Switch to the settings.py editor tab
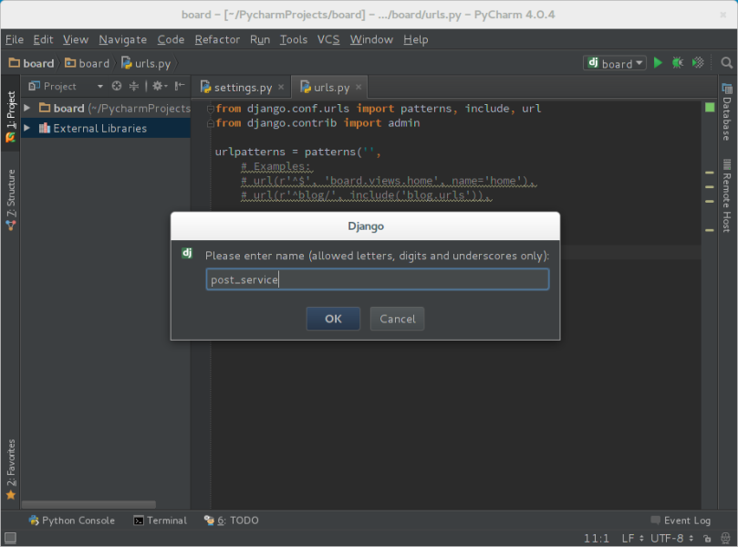This screenshot has height=547, width=738. point(242,88)
